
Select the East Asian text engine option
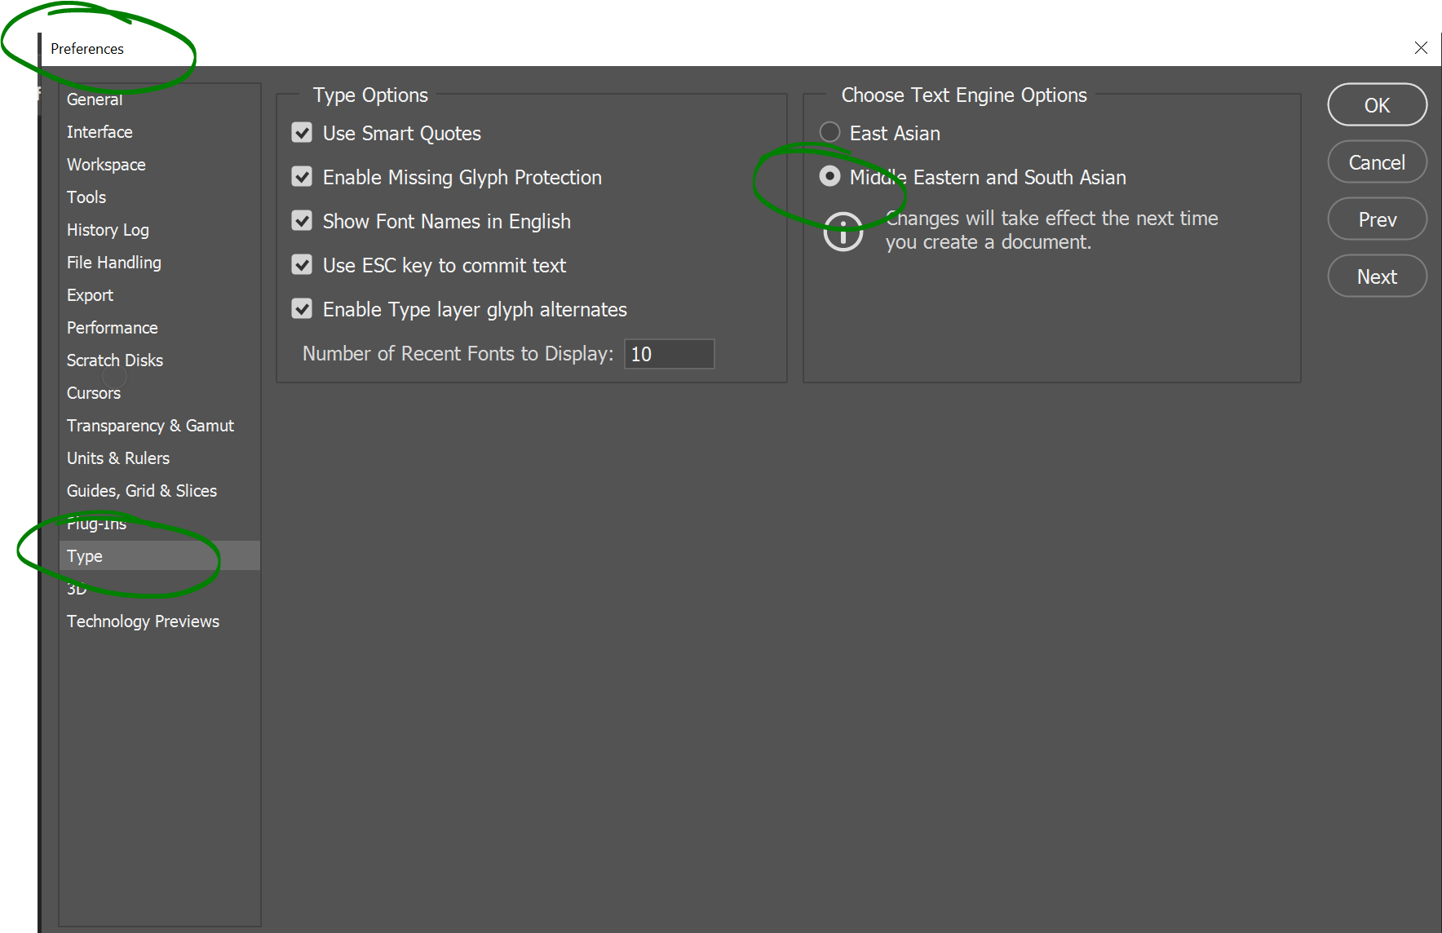829,132
